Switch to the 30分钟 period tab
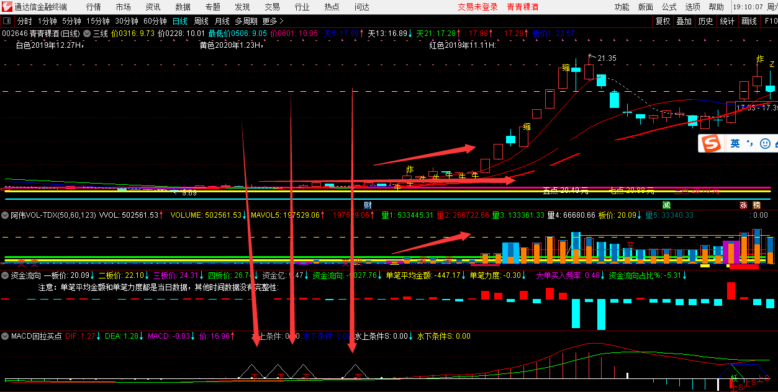This screenshot has height=392, width=778. [x=127, y=21]
